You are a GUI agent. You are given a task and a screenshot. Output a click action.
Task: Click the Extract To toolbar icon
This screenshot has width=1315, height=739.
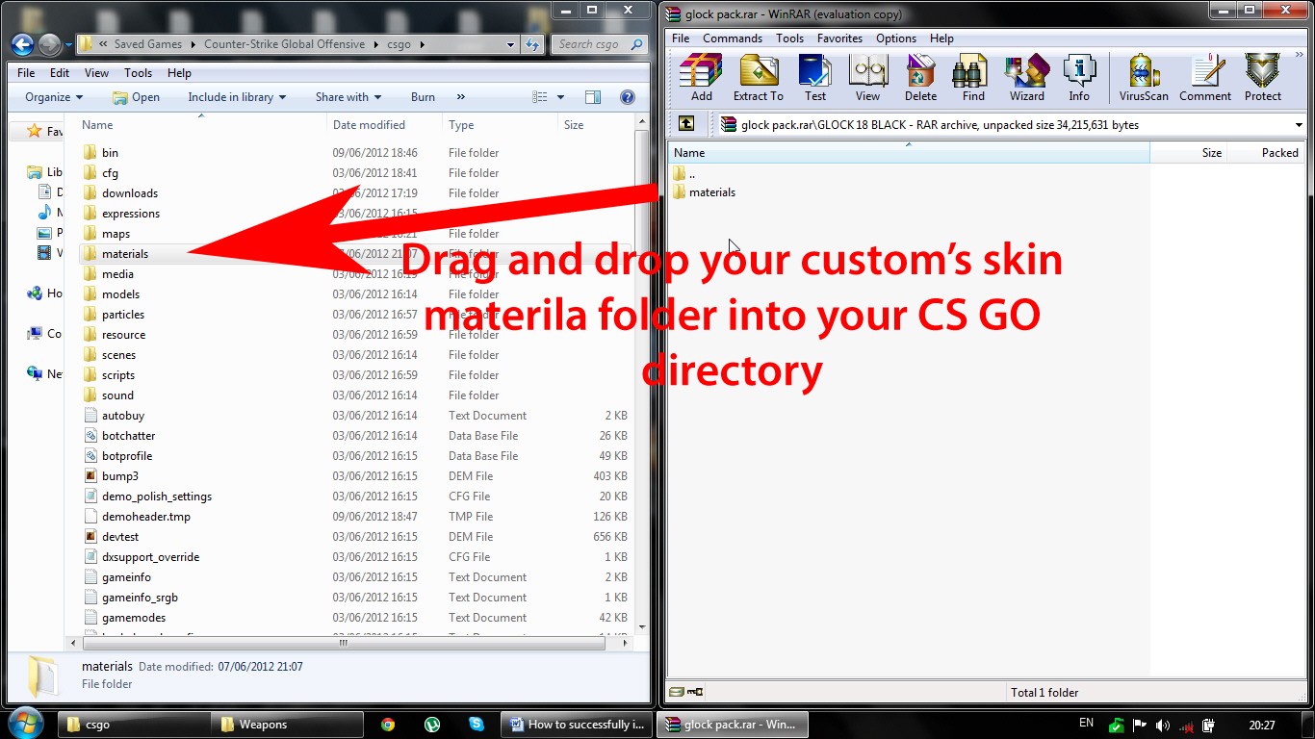[758, 77]
